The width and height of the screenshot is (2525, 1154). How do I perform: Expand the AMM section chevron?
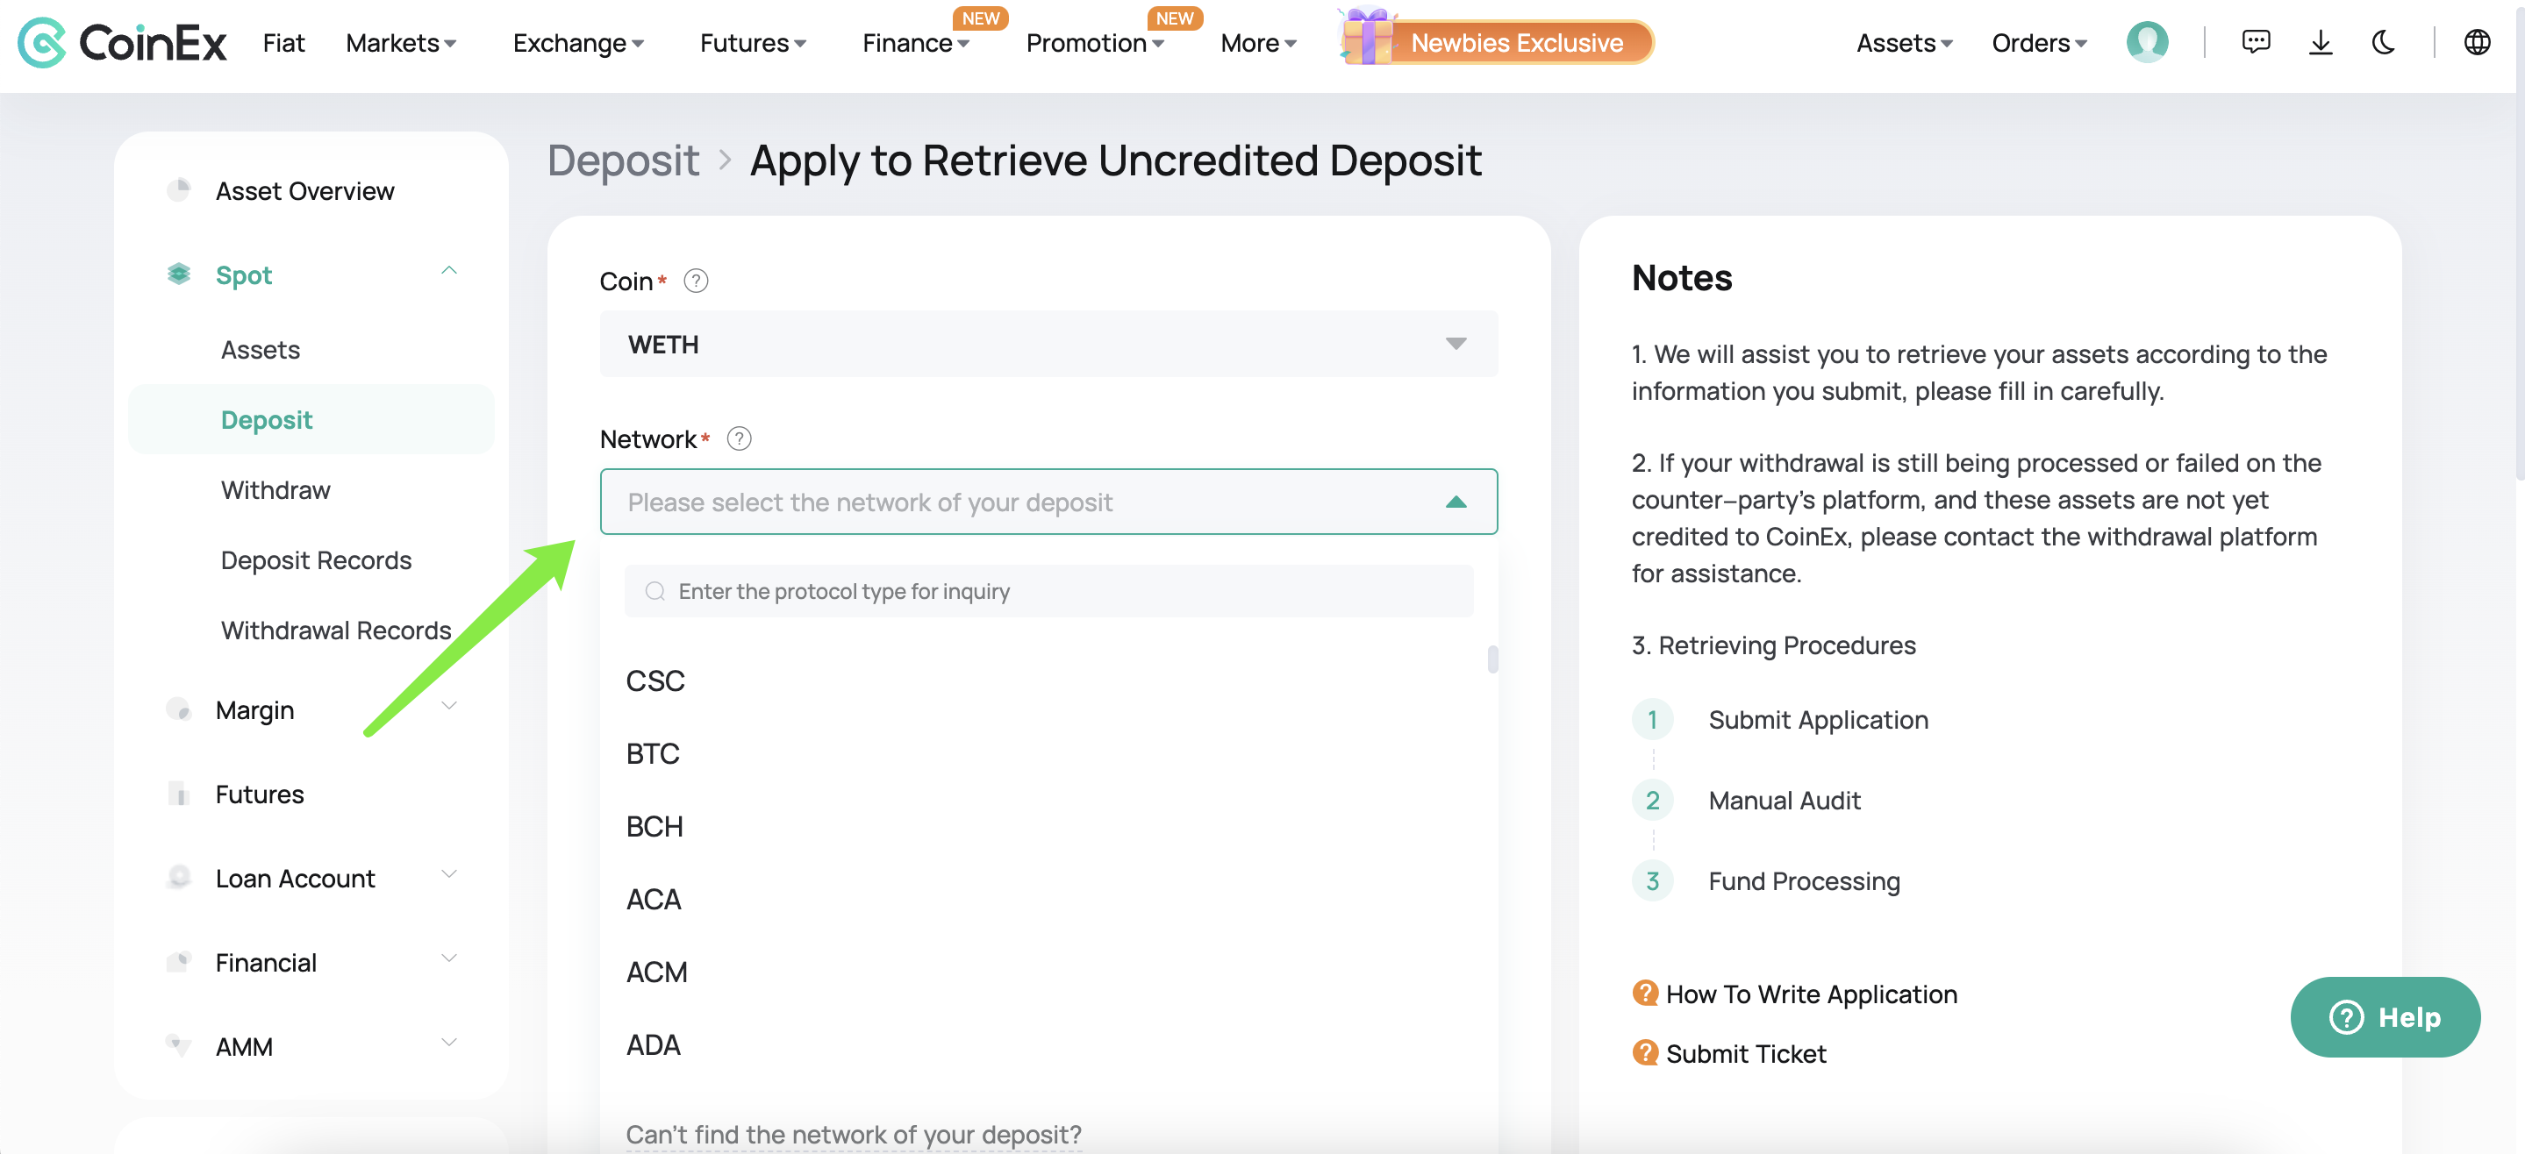tap(449, 1044)
